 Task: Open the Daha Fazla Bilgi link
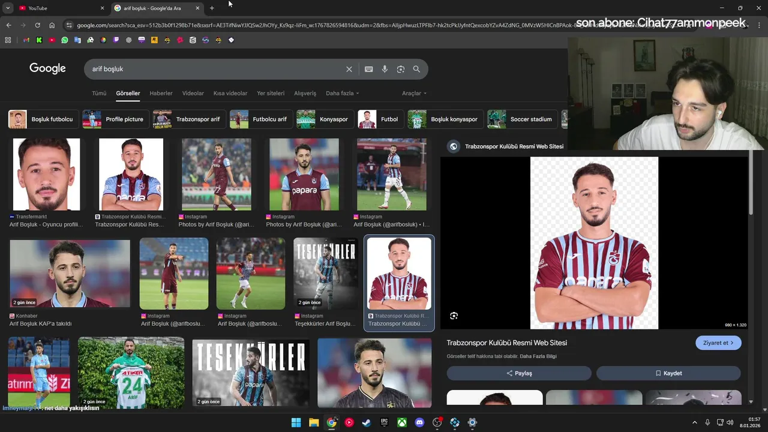pyautogui.click(x=538, y=356)
